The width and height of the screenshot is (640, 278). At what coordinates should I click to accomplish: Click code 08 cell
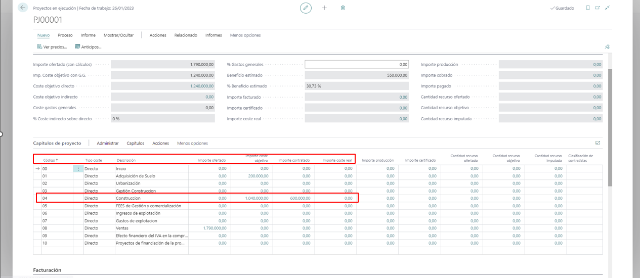[57, 228]
